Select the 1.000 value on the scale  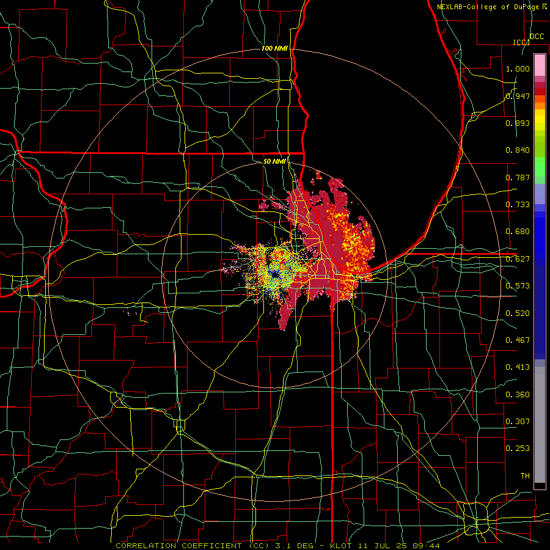point(518,68)
